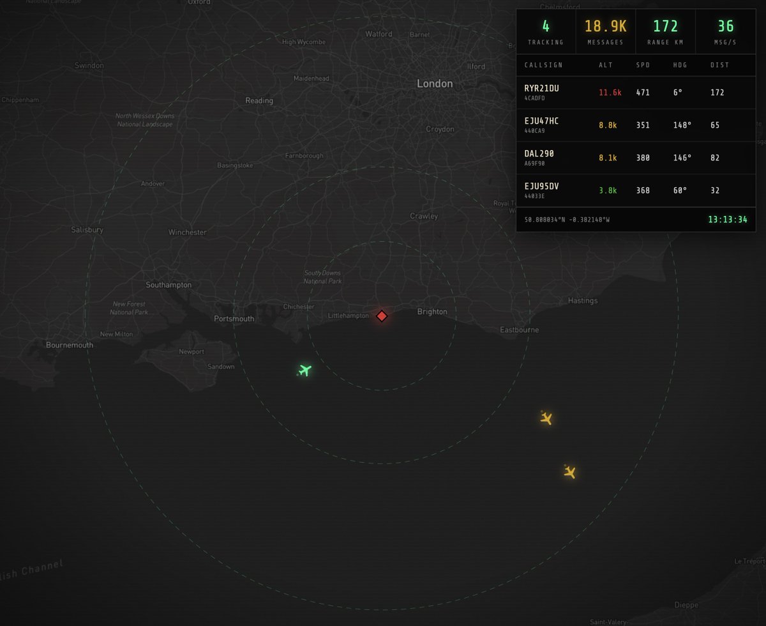
Task: Click the Reading map label
Action: pyautogui.click(x=259, y=101)
